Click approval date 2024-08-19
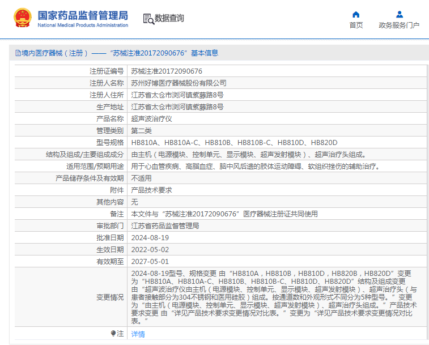429x345 pixels. click(150, 238)
